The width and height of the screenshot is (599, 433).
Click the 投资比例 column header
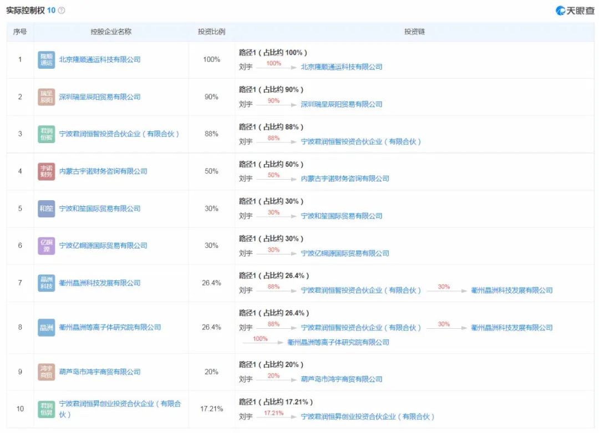(x=211, y=32)
